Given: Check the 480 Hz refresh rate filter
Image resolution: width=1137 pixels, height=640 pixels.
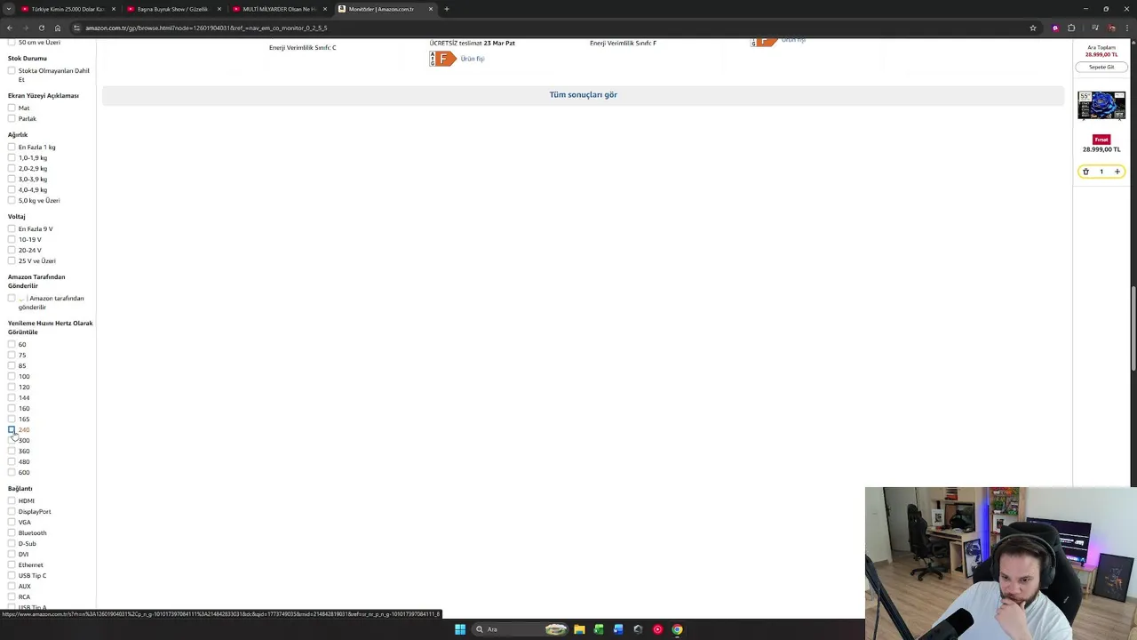Looking at the screenshot, I should [x=12, y=461].
